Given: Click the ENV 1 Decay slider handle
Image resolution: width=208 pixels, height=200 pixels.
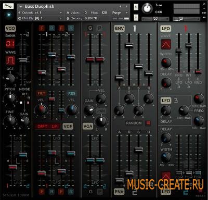Looking at the screenshot, I should coord(129,45).
